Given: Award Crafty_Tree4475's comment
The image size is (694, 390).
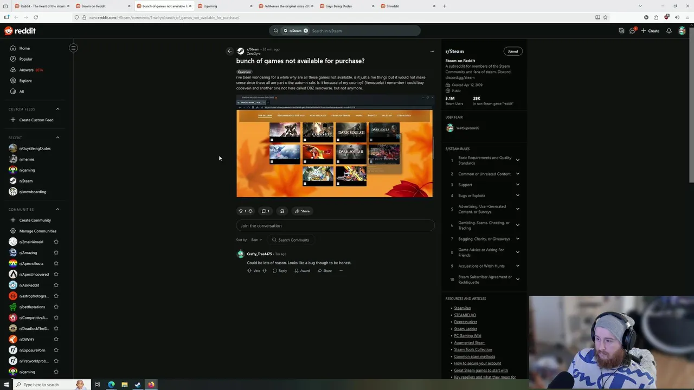Looking at the screenshot, I should click(x=302, y=271).
